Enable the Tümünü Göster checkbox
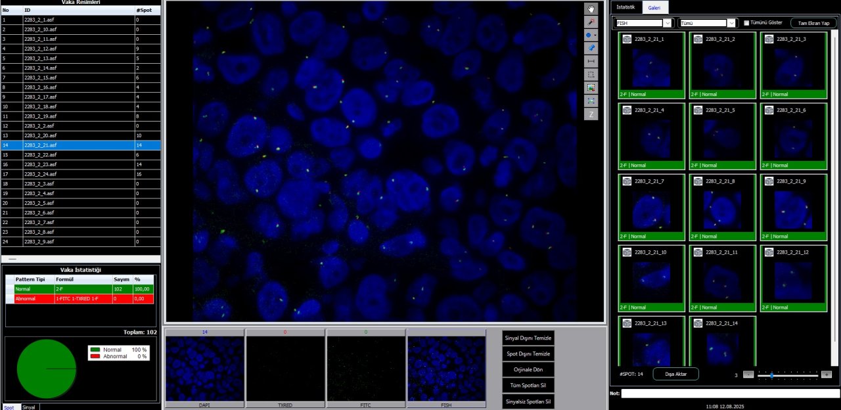 coord(746,23)
